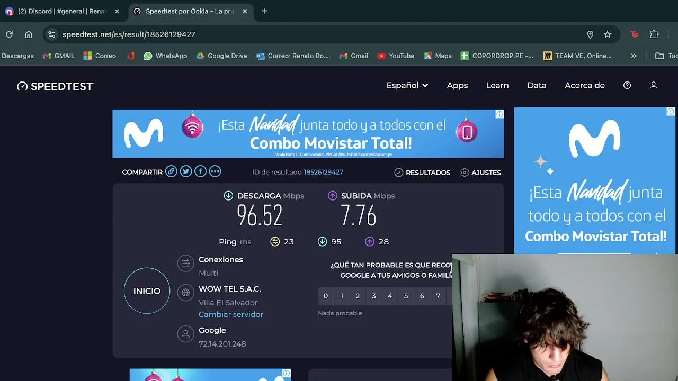Click the connections multi icon
Image resolution: width=678 pixels, height=381 pixels.
pos(185,264)
